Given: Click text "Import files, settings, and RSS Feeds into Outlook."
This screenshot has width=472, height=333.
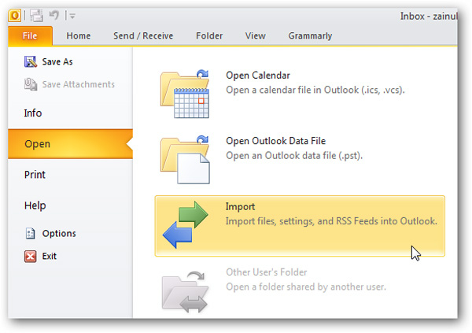Looking at the screenshot, I should point(331,221).
